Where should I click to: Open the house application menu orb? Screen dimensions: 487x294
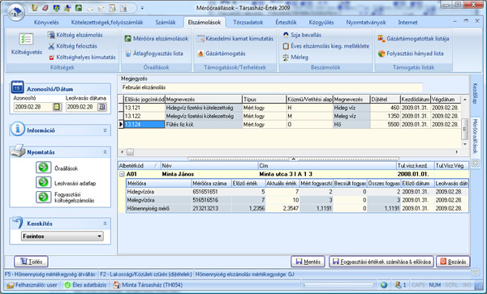tap(16, 12)
